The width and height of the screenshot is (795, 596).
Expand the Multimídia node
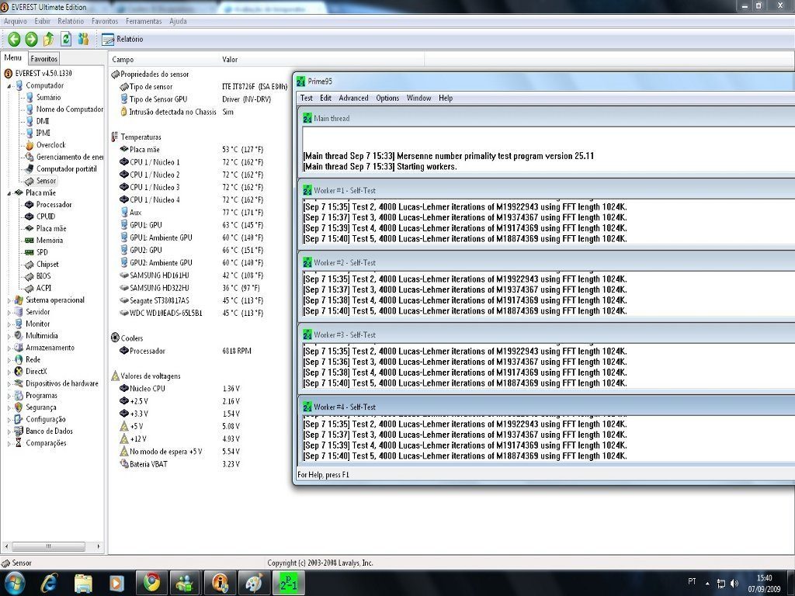(9, 337)
